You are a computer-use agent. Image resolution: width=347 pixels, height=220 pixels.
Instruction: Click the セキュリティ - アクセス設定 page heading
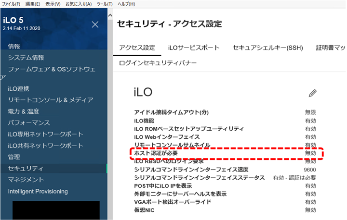pyautogui.click(x=170, y=24)
